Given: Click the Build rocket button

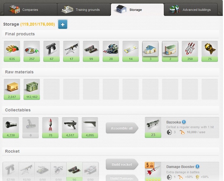Looking at the screenshot, I should pos(122,164).
